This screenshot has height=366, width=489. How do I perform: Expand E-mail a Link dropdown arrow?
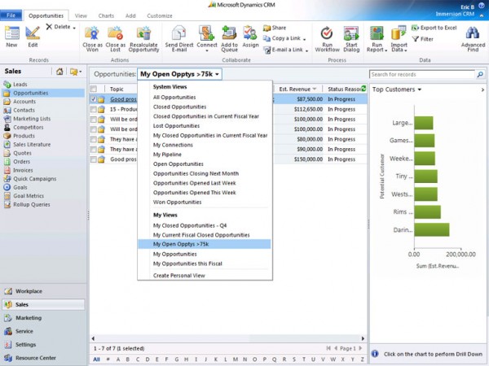point(306,50)
